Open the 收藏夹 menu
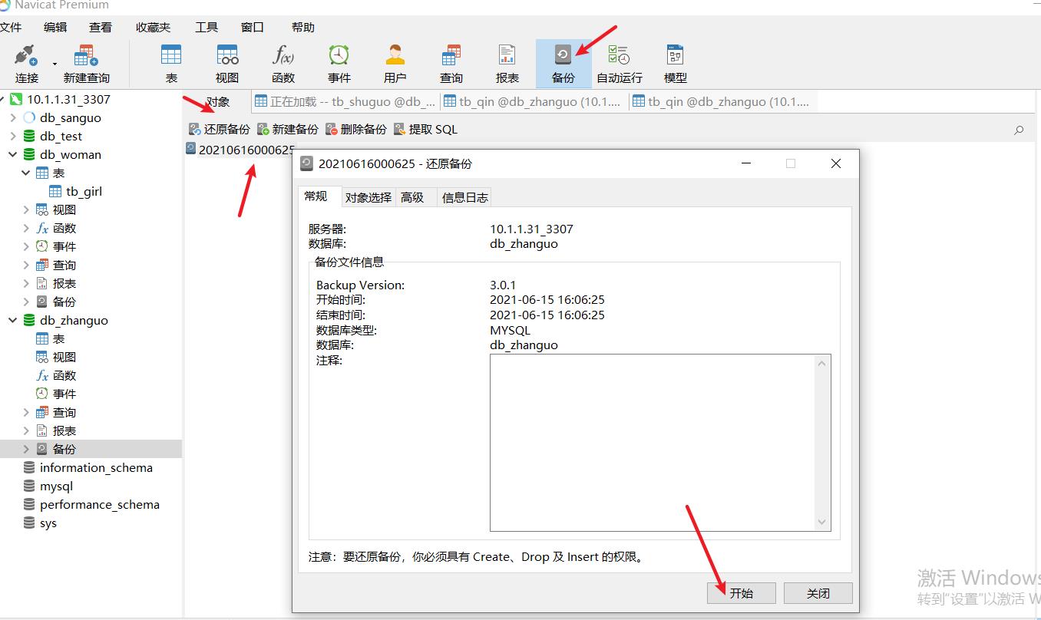1041x620 pixels. (153, 27)
